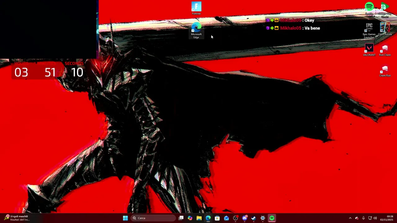
Task: Click chat message "Okey"
Action: 310,20
